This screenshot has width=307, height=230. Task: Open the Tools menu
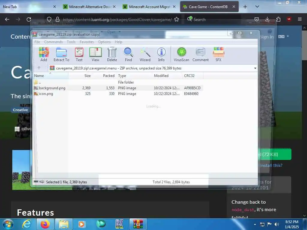click(71, 42)
